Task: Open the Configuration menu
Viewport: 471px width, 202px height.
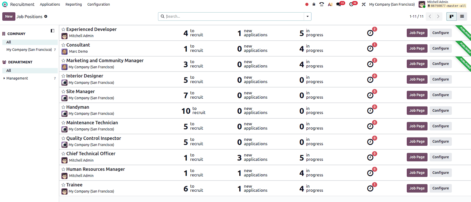Action: pos(98,4)
